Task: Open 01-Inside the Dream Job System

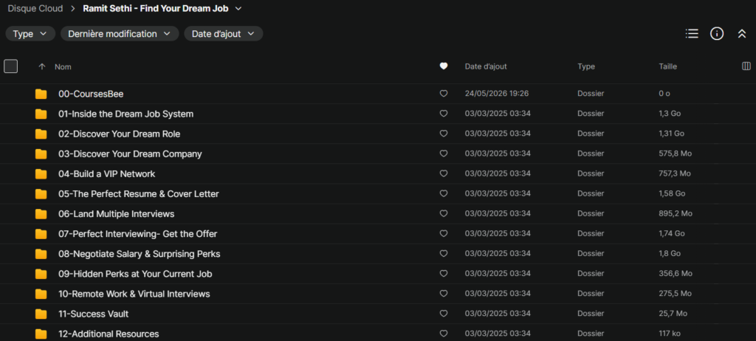Action: (x=126, y=114)
